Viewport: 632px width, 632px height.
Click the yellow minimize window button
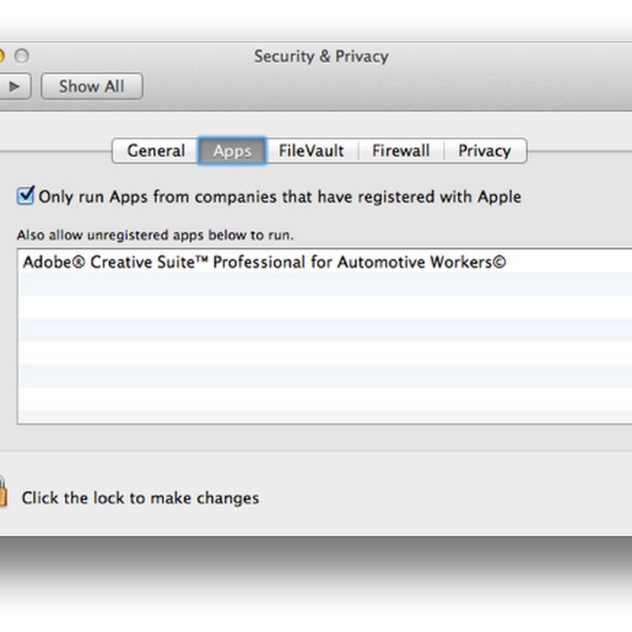2,56
